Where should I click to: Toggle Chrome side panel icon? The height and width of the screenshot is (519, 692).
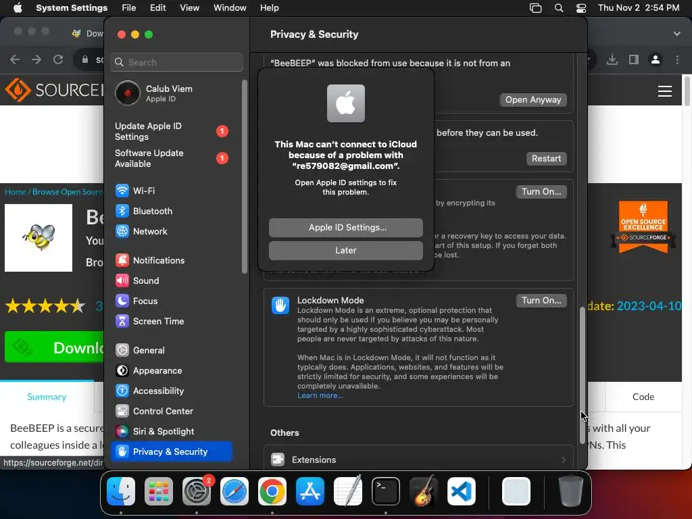(x=634, y=59)
